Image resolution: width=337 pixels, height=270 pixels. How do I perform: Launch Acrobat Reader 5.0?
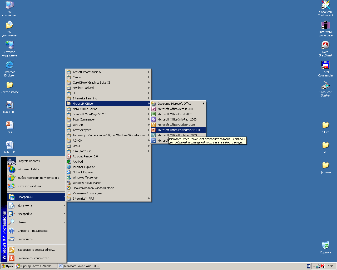click(108, 156)
